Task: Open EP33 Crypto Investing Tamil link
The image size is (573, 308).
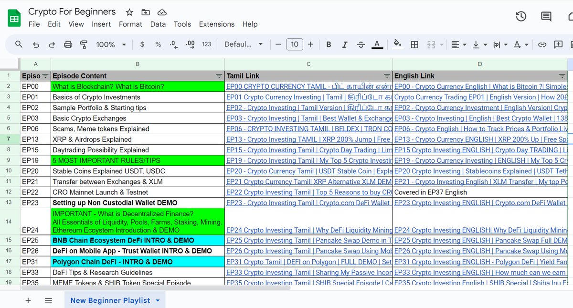Action: tap(309, 272)
